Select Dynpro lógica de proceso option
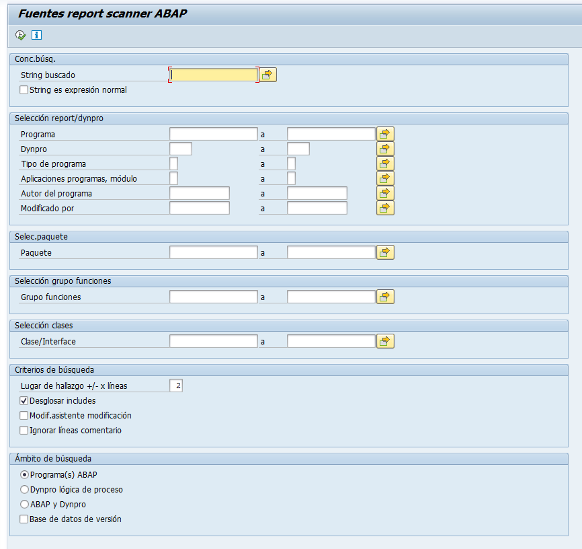This screenshot has width=582, height=549. [x=25, y=489]
